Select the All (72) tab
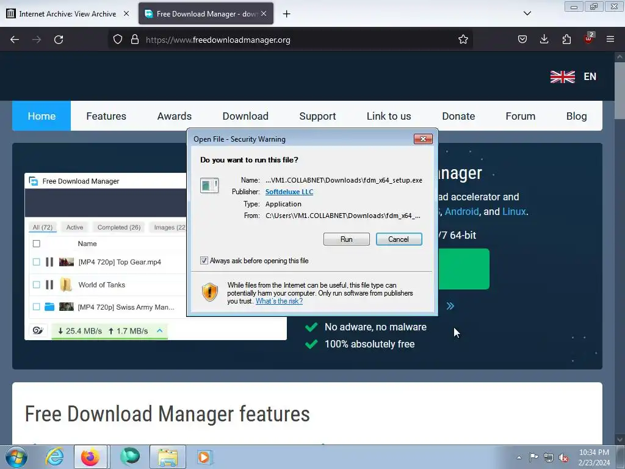 click(42, 227)
